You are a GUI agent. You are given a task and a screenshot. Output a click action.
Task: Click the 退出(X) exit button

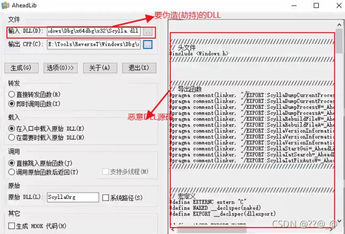click(x=139, y=68)
